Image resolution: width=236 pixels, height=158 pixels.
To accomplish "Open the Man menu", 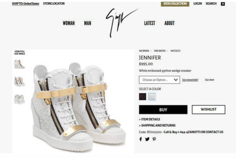I will pos(87,23).
